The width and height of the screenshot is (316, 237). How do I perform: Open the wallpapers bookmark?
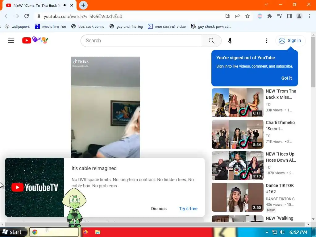pos(17,27)
